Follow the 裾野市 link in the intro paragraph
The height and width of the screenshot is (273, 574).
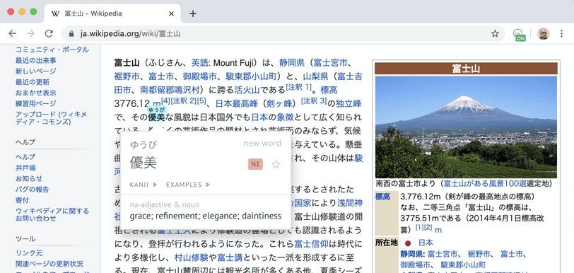127,76
